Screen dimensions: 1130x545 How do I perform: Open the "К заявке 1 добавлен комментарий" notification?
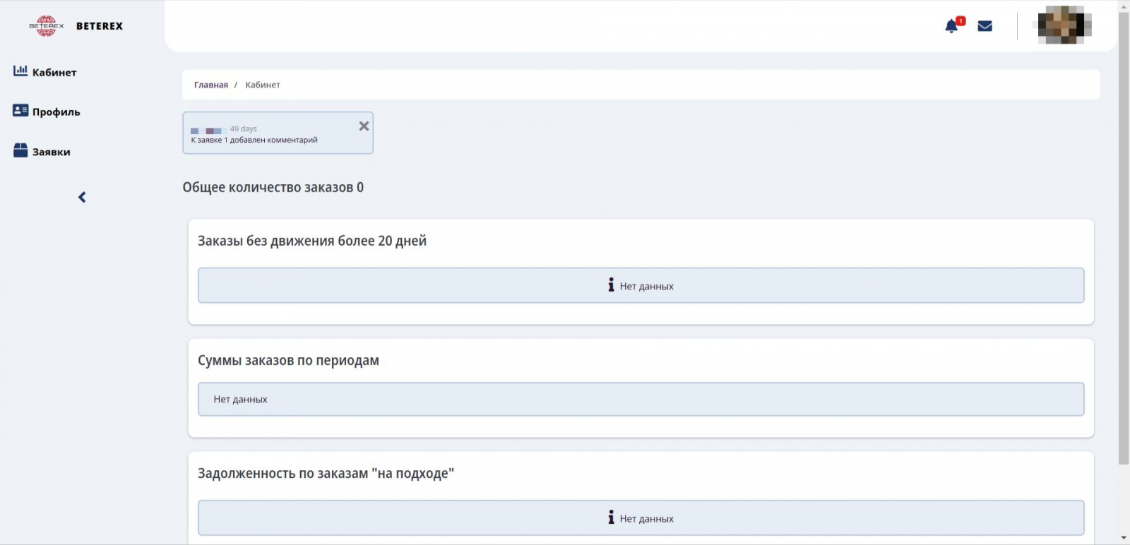click(x=254, y=140)
